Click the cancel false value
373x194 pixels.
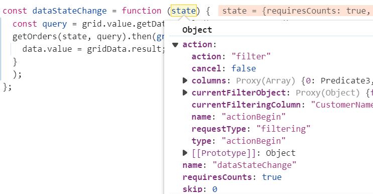coord(243,68)
